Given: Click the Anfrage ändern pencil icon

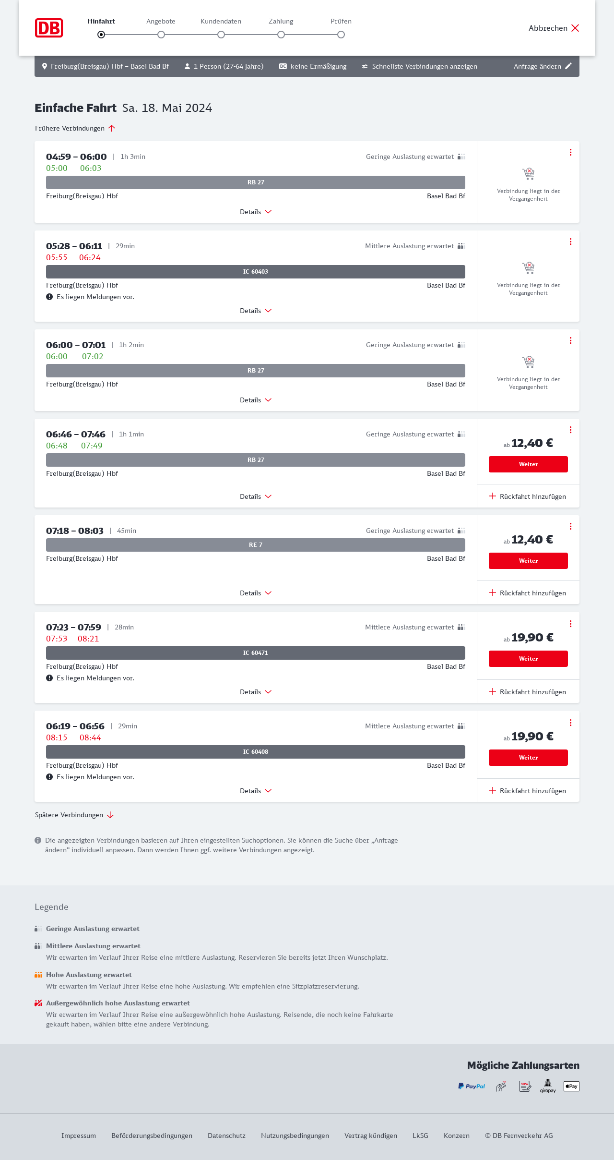Looking at the screenshot, I should coord(568,66).
